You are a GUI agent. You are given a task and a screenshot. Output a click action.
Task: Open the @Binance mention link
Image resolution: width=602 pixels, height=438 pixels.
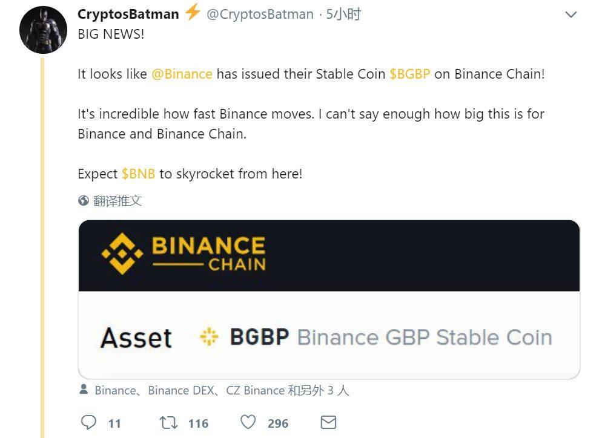(182, 74)
